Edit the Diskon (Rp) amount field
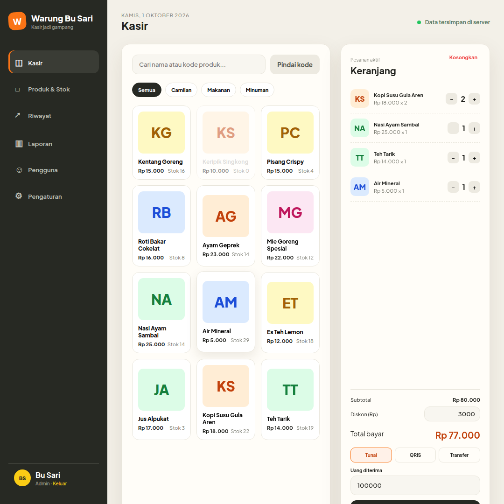504x504 pixels. [x=452, y=414]
